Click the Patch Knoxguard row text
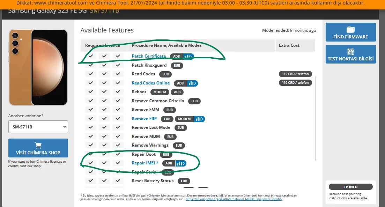 [x=149, y=65]
